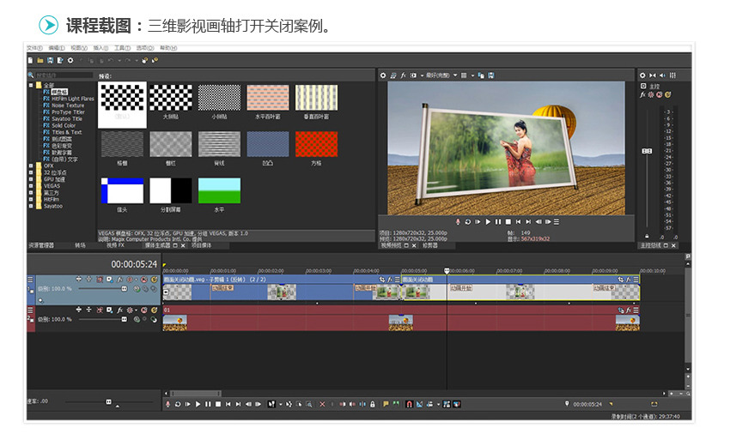Open 帮助 menu
The image size is (730, 446).
(168, 48)
